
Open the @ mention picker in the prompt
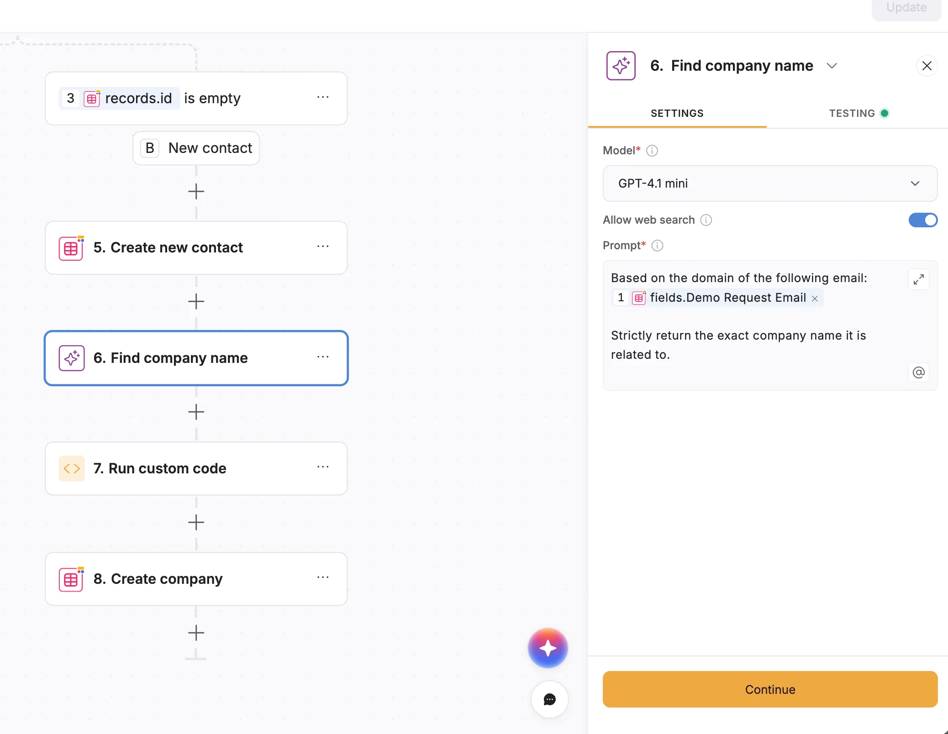coord(919,372)
